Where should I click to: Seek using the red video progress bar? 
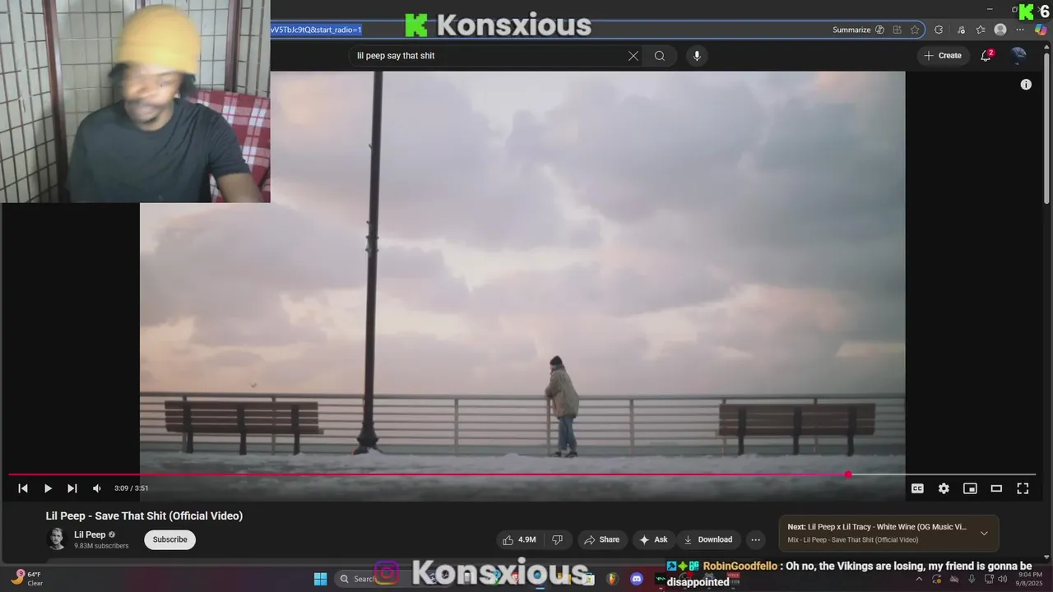522,474
